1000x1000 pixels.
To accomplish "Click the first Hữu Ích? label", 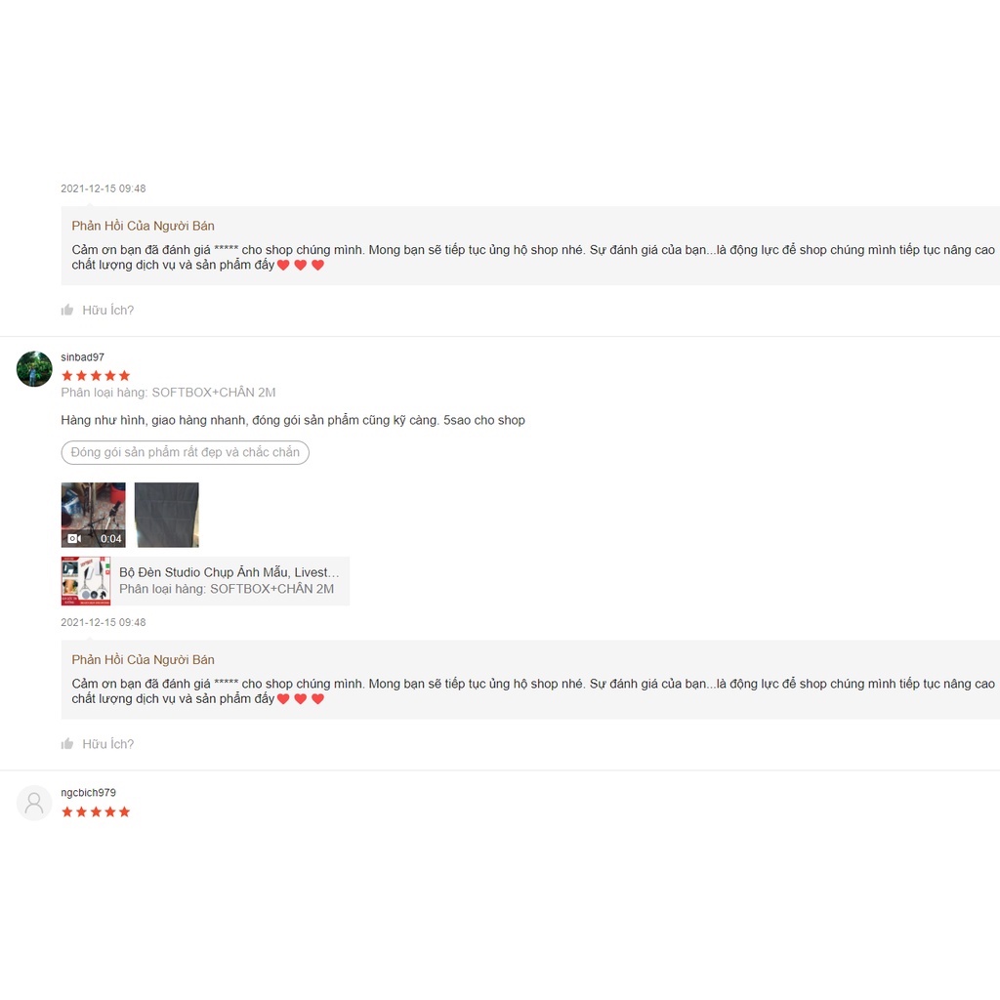I will point(107,310).
